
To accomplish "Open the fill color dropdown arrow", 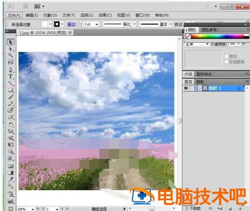I will pyautogui.click(x=50, y=24).
